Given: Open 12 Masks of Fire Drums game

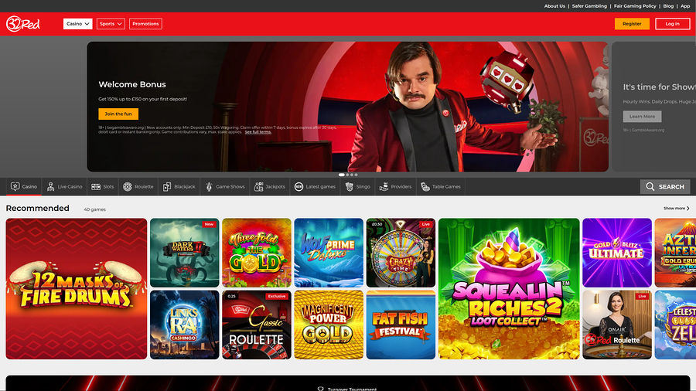Looking at the screenshot, I should point(77,288).
